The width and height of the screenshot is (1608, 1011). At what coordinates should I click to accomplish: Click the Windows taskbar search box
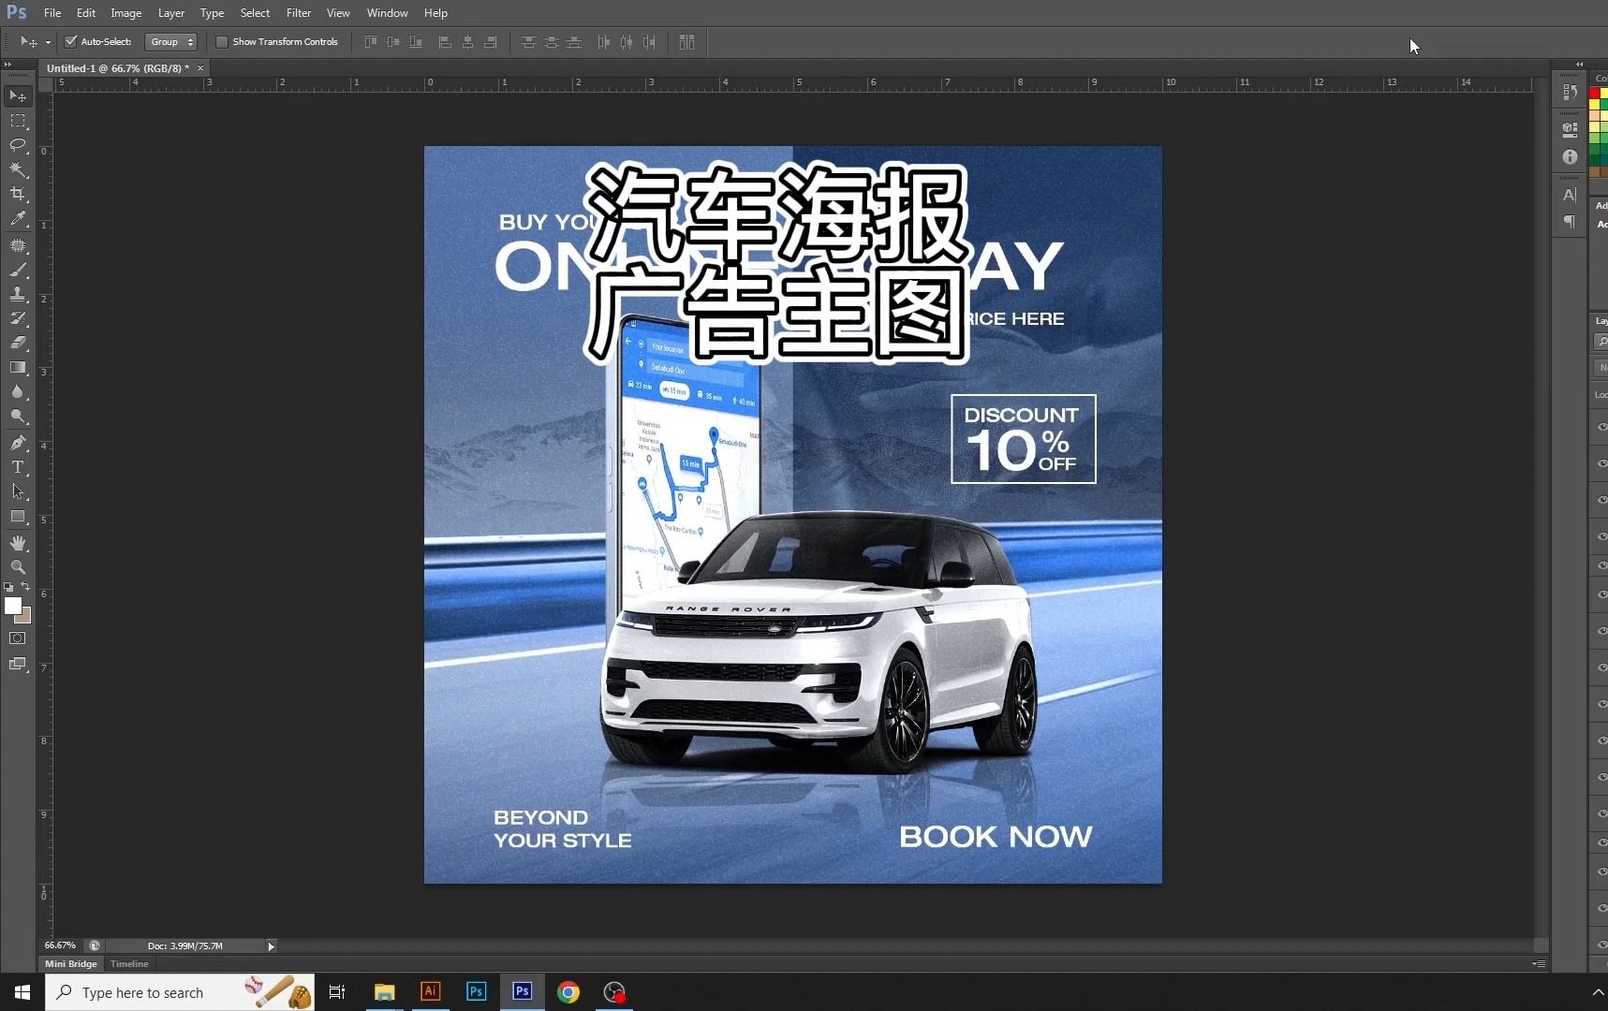point(180,992)
